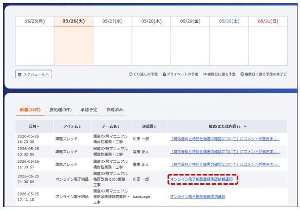Click the team name in the 11:30:57 row
The image size is (300, 210).
click(111, 164)
